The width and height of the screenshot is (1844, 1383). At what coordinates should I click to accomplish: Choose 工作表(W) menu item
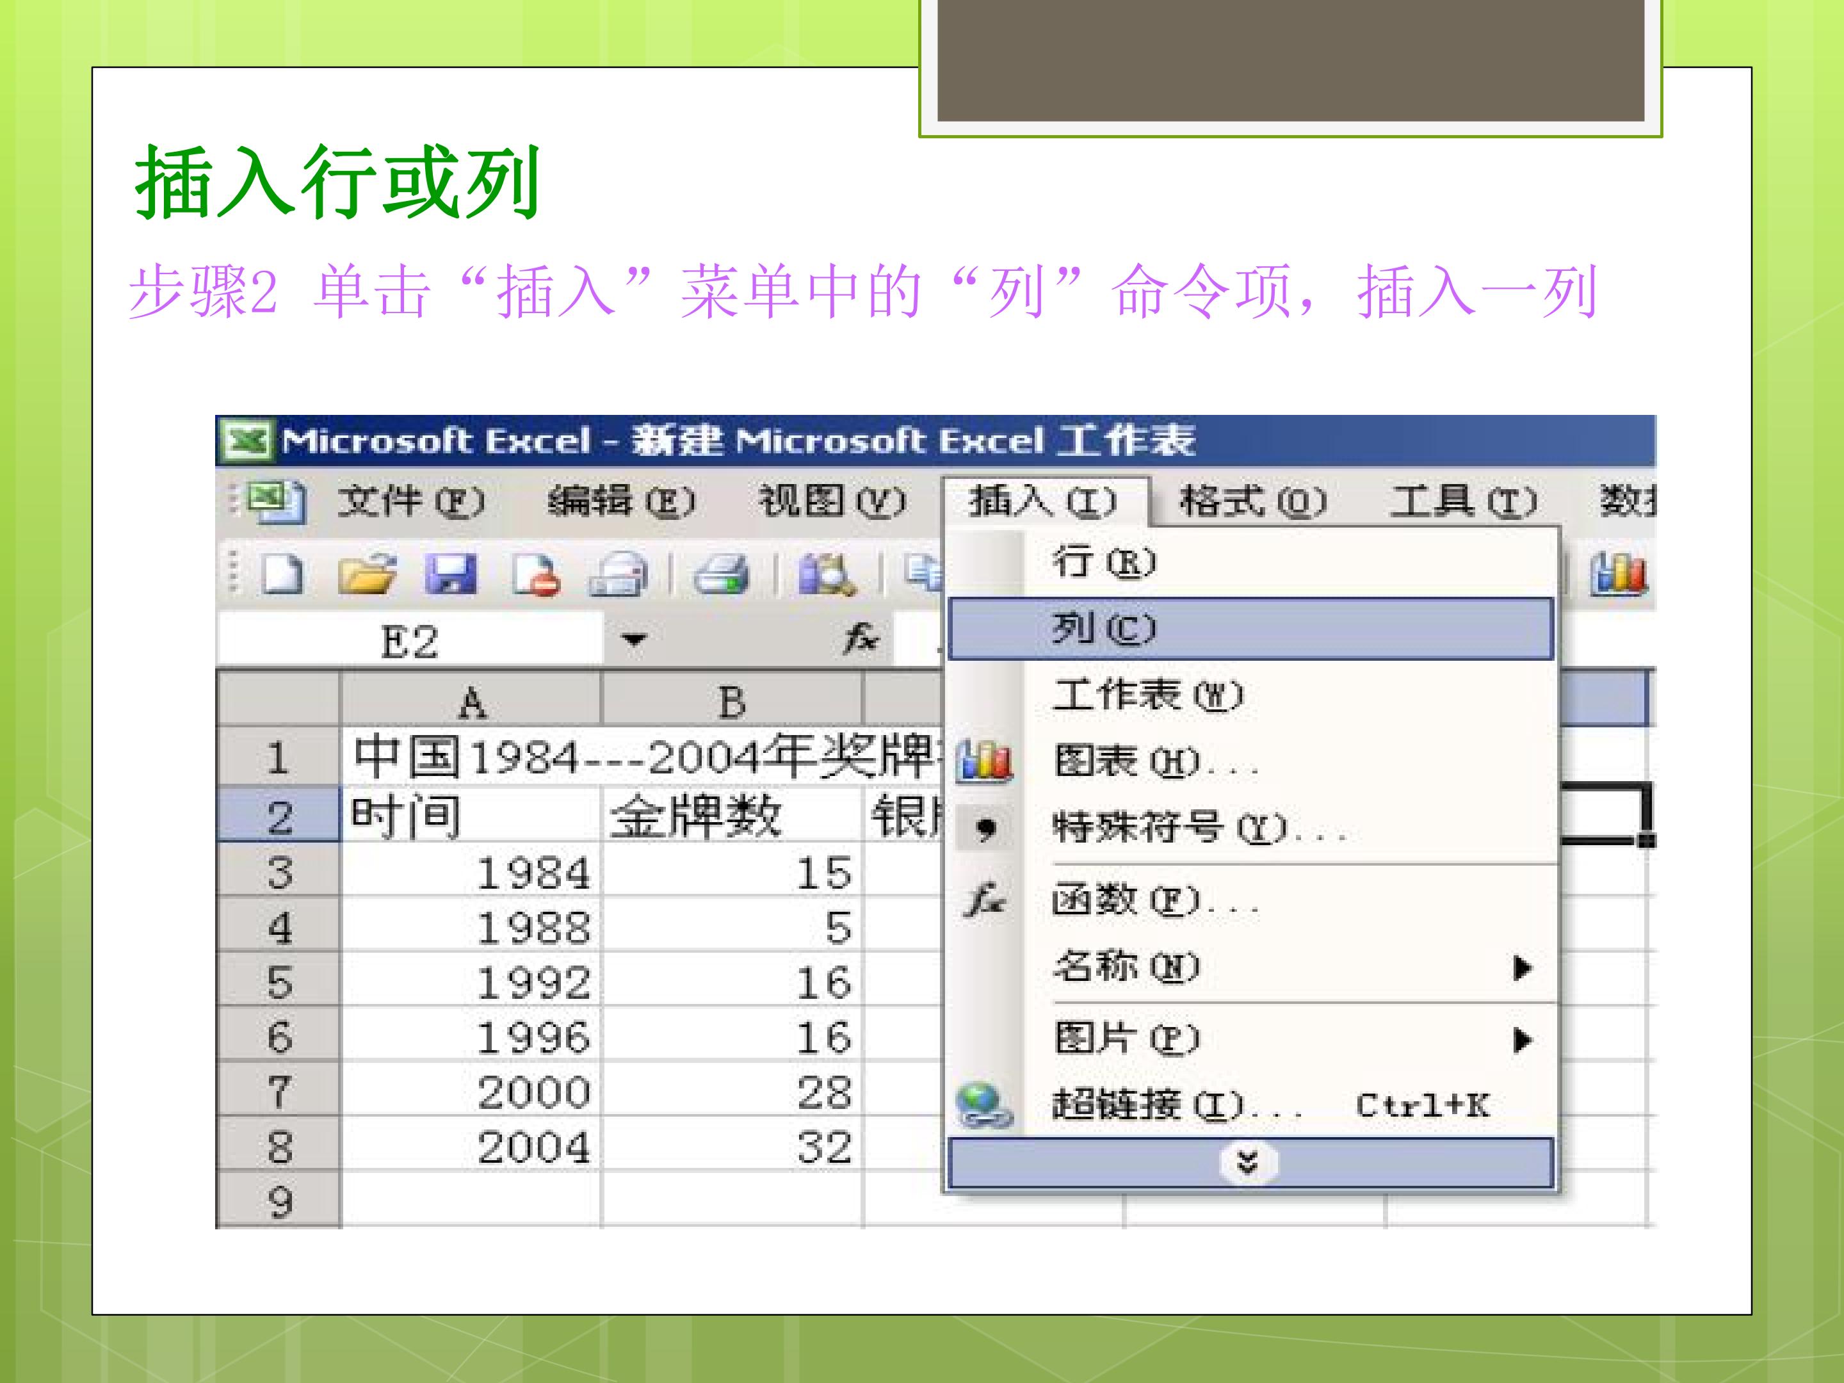coord(1251,695)
